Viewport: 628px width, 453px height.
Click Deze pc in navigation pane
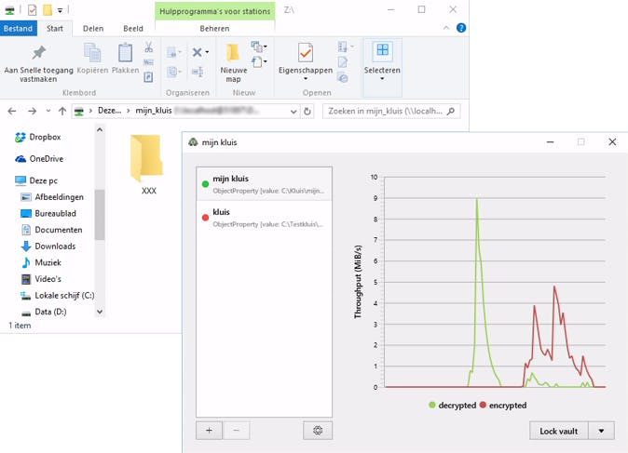pyautogui.click(x=43, y=180)
